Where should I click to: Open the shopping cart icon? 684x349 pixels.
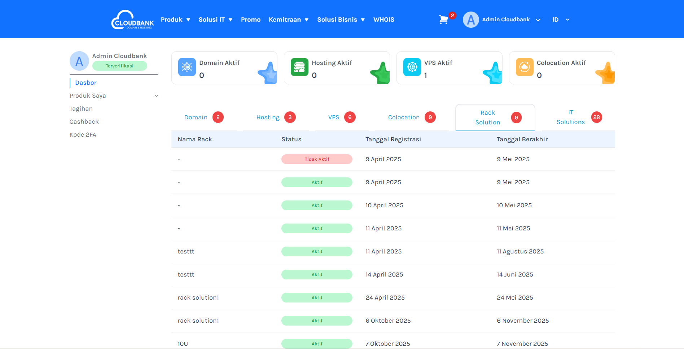pos(443,20)
